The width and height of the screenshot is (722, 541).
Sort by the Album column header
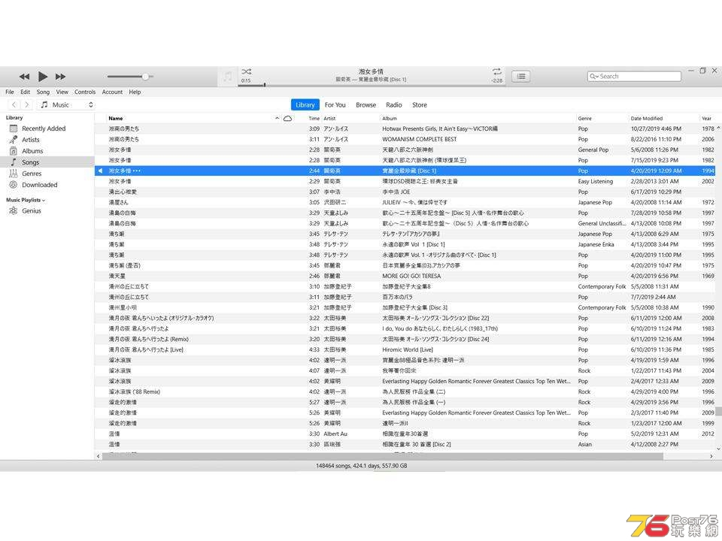tap(390, 119)
